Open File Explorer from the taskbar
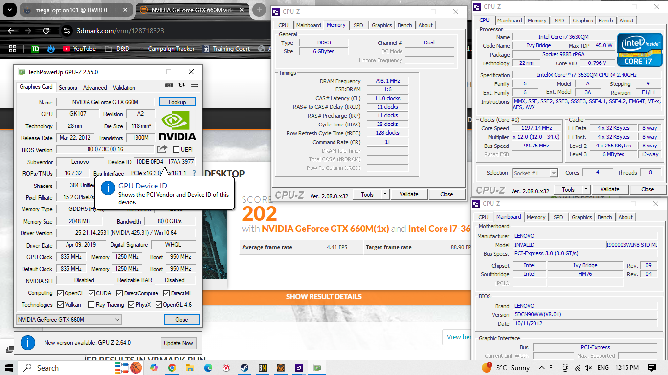Viewport: 668px width, 375px height. [190, 368]
